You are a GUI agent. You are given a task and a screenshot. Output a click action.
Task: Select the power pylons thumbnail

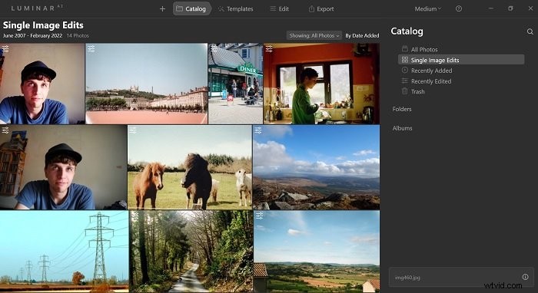64,252
